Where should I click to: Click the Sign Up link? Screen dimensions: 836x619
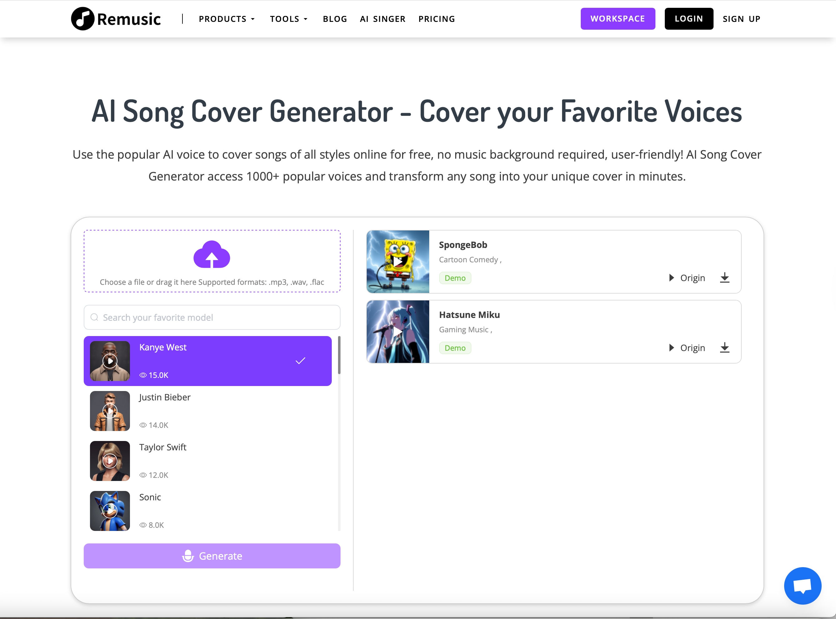[742, 19]
